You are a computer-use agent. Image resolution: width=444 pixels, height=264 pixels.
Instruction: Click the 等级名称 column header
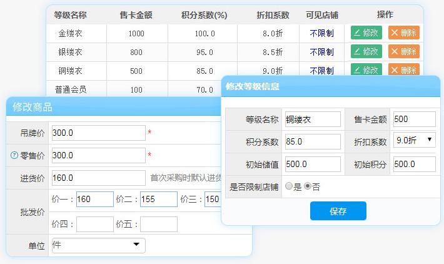coord(70,15)
